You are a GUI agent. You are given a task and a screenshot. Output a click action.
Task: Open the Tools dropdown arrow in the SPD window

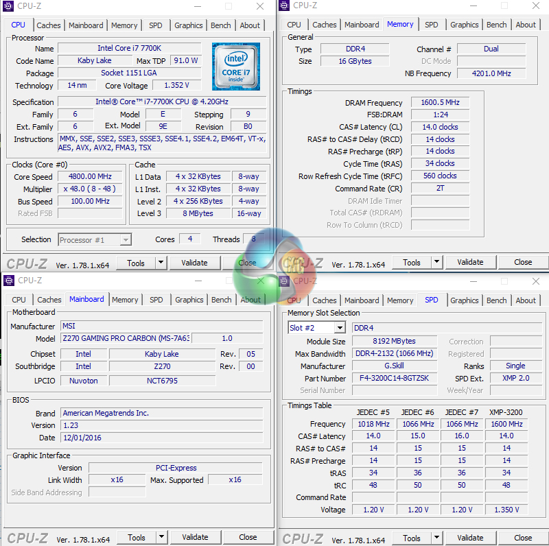pos(436,538)
